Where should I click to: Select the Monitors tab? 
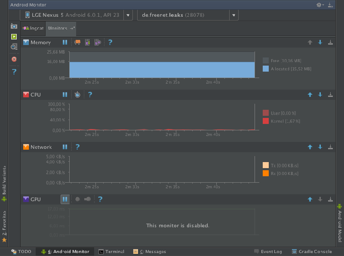pyautogui.click(x=61, y=28)
